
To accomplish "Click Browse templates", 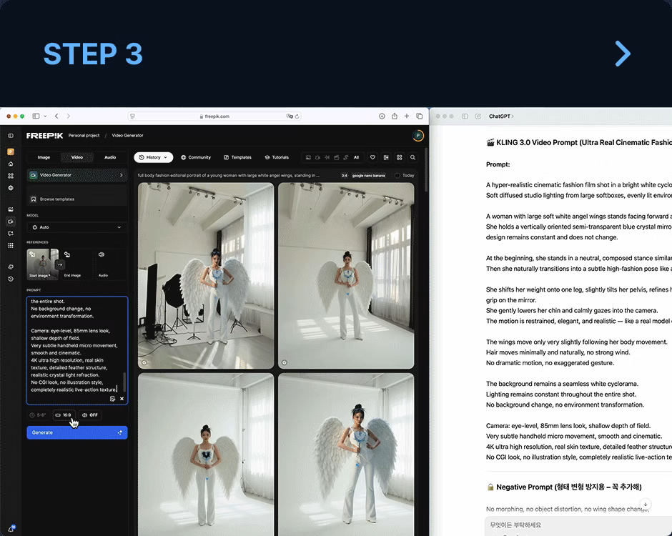I will 77,199.
